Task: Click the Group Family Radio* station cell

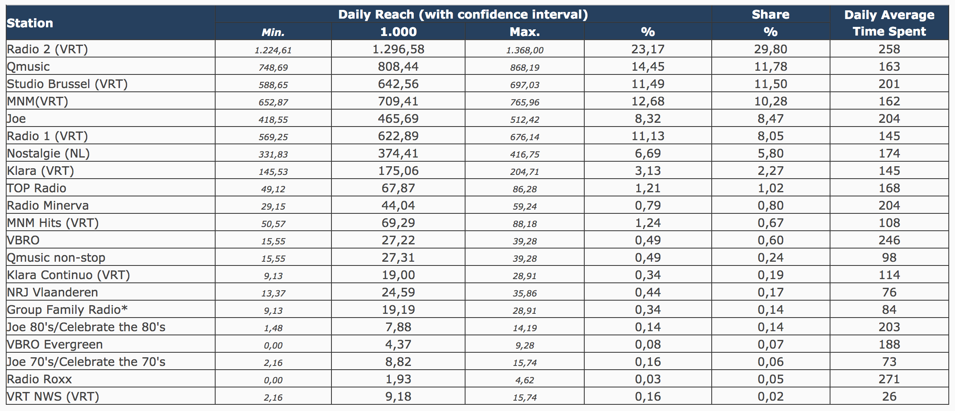Action: point(67,310)
